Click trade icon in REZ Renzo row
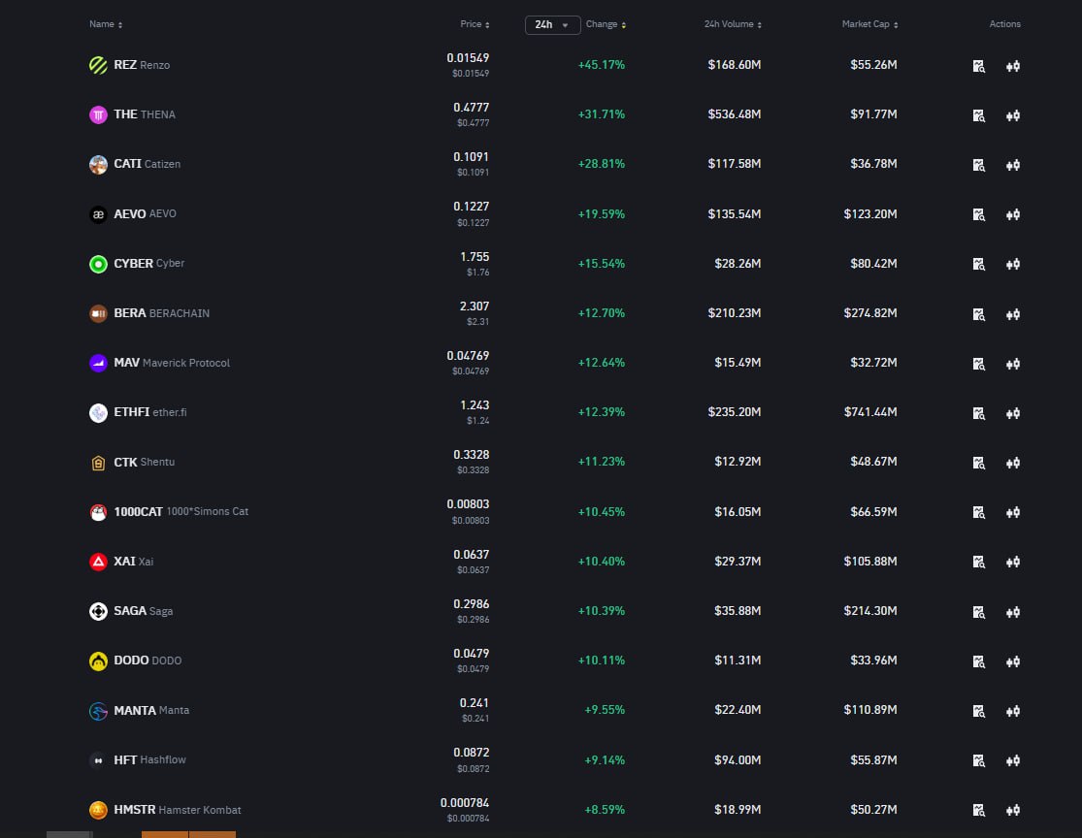Image resolution: width=1082 pixels, height=838 pixels. (x=1012, y=66)
